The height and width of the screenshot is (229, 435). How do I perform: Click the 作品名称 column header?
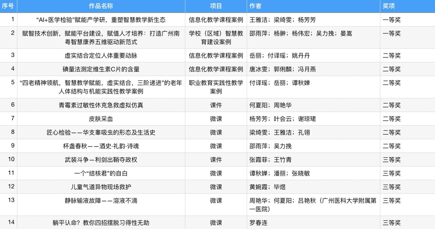click(100, 6)
